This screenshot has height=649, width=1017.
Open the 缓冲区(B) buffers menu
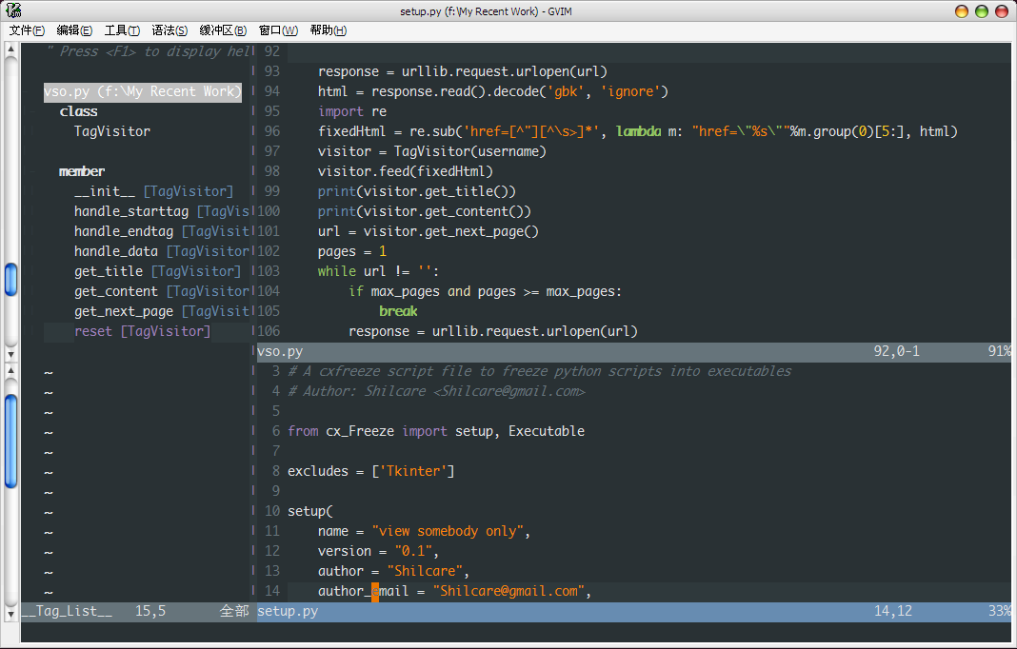pyautogui.click(x=223, y=30)
